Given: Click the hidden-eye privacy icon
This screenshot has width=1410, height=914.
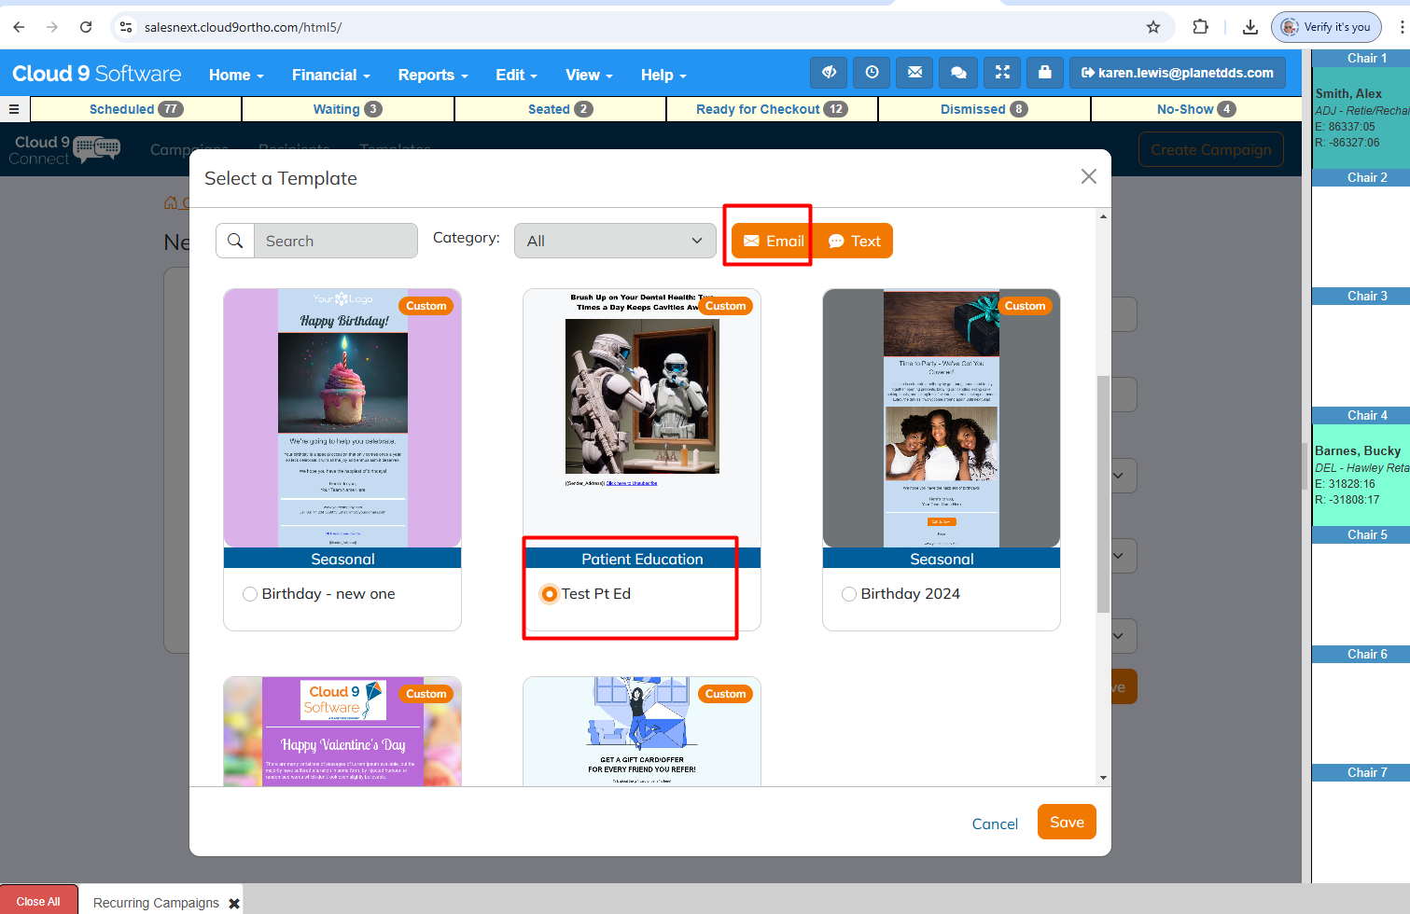Looking at the screenshot, I should 829,73.
